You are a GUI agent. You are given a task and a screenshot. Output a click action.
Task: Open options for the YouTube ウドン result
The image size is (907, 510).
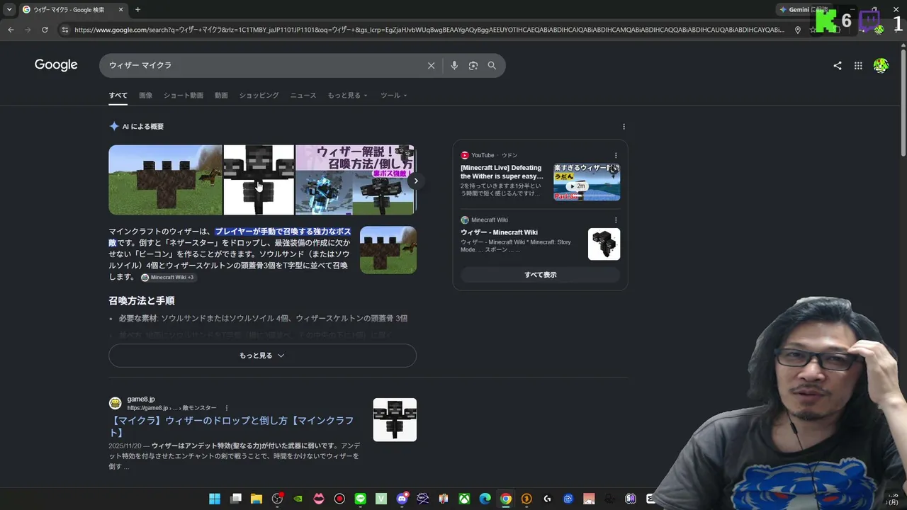coord(616,155)
